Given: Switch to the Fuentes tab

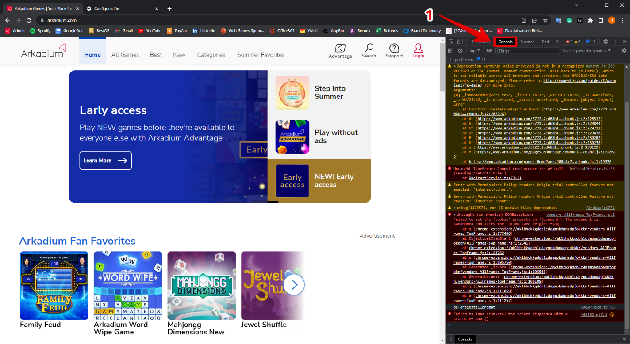Looking at the screenshot, I should (527, 42).
